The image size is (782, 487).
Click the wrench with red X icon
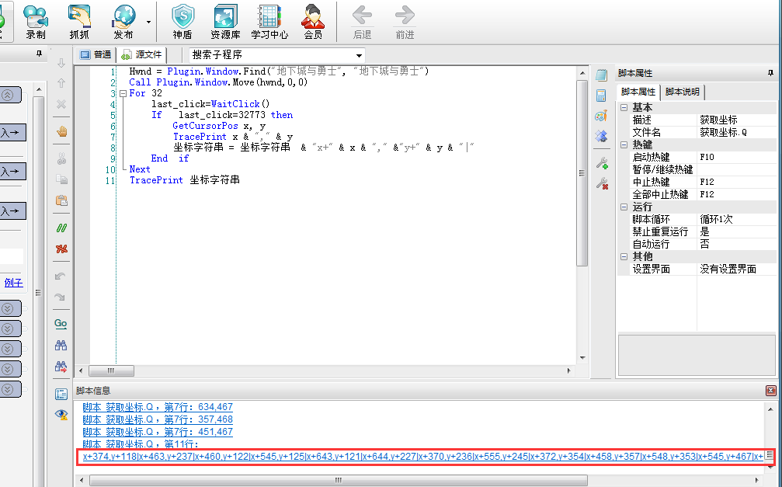[x=602, y=183]
